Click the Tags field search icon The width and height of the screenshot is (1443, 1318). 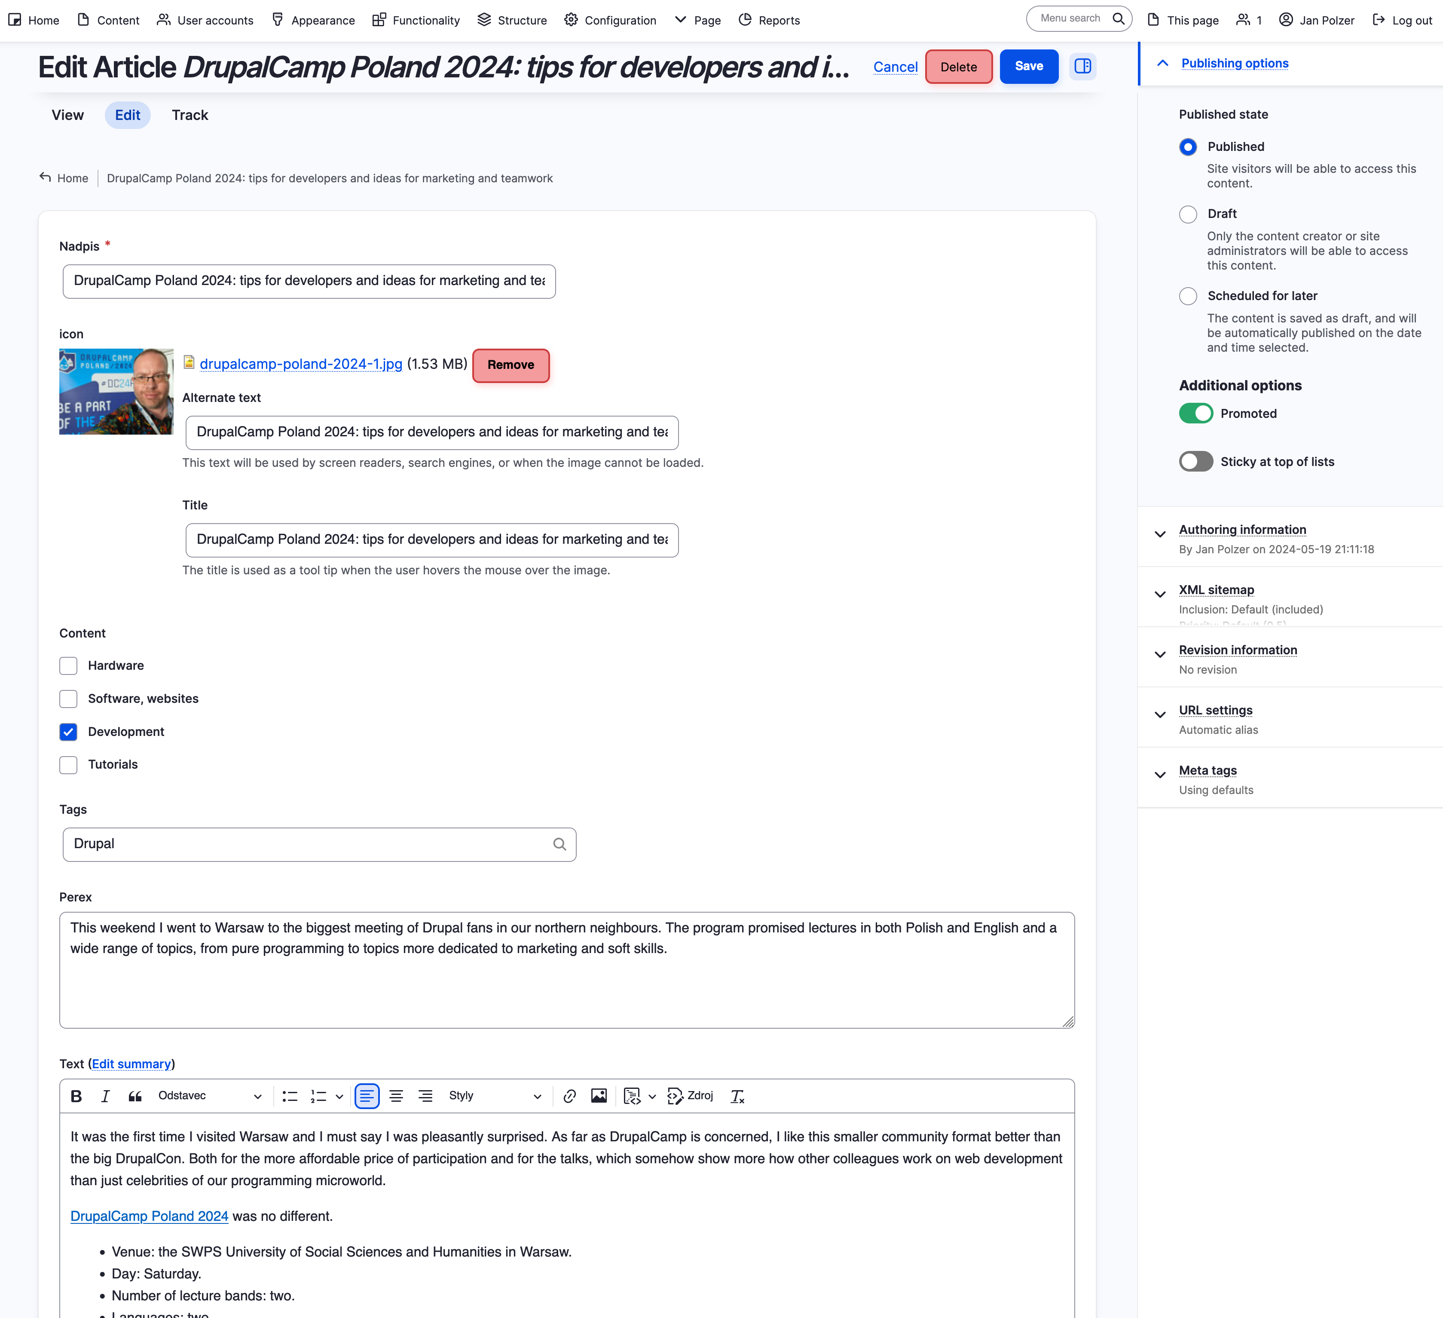pyautogui.click(x=560, y=844)
